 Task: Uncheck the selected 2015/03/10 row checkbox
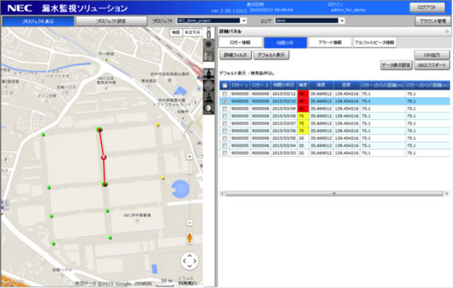(225, 102)
